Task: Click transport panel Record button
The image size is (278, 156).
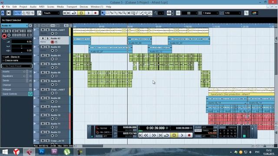Action: (189, 135)
